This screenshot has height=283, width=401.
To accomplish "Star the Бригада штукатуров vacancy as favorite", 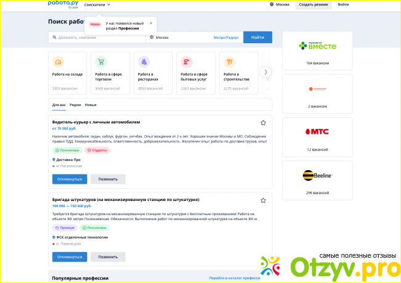I will tap(263, 200).
